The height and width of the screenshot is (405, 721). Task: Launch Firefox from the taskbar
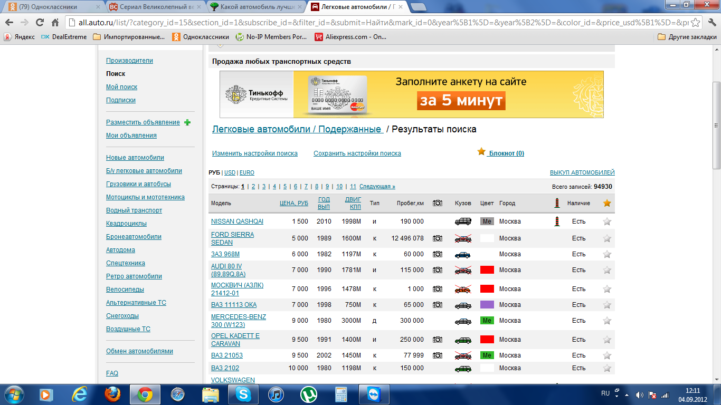pos(112,394)
